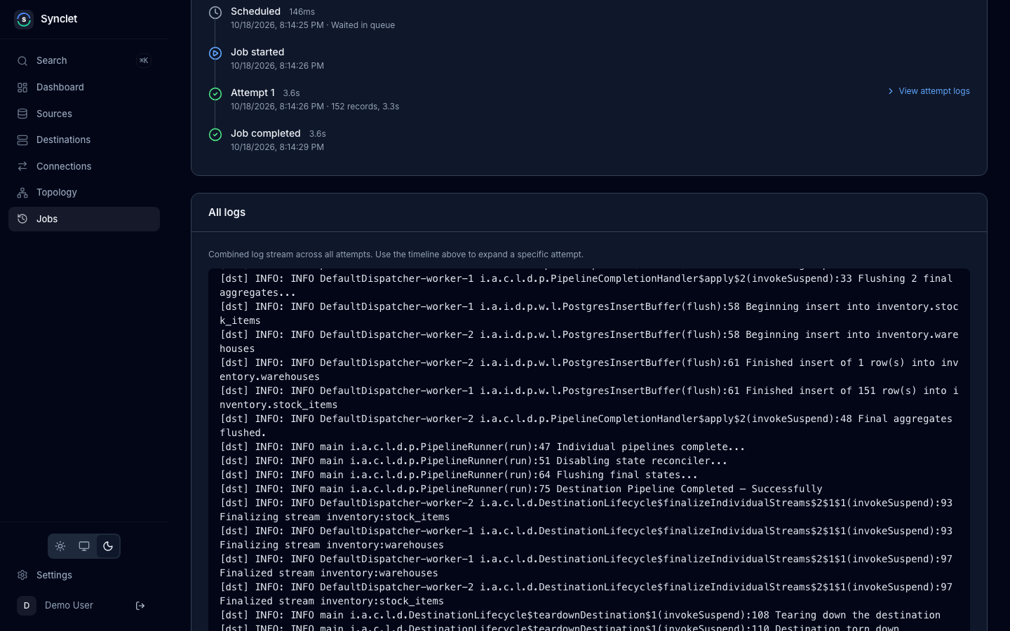Open Settings
The height and width of the screenshot is (631, 1010).
pos(84,575)
